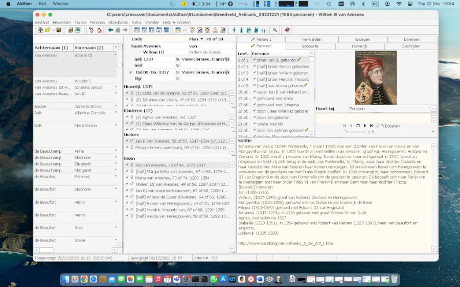Toggle the Publiceren checkbox
460x287 pixels.
[x=378, y=126]
